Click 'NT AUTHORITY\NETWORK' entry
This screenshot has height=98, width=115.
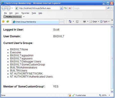click(26, 73)
